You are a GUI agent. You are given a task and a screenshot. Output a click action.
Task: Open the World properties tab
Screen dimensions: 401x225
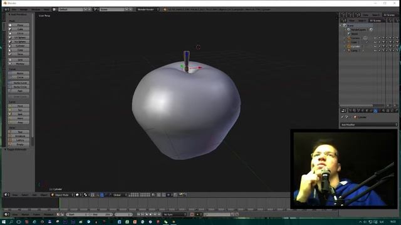coord(363,111)
